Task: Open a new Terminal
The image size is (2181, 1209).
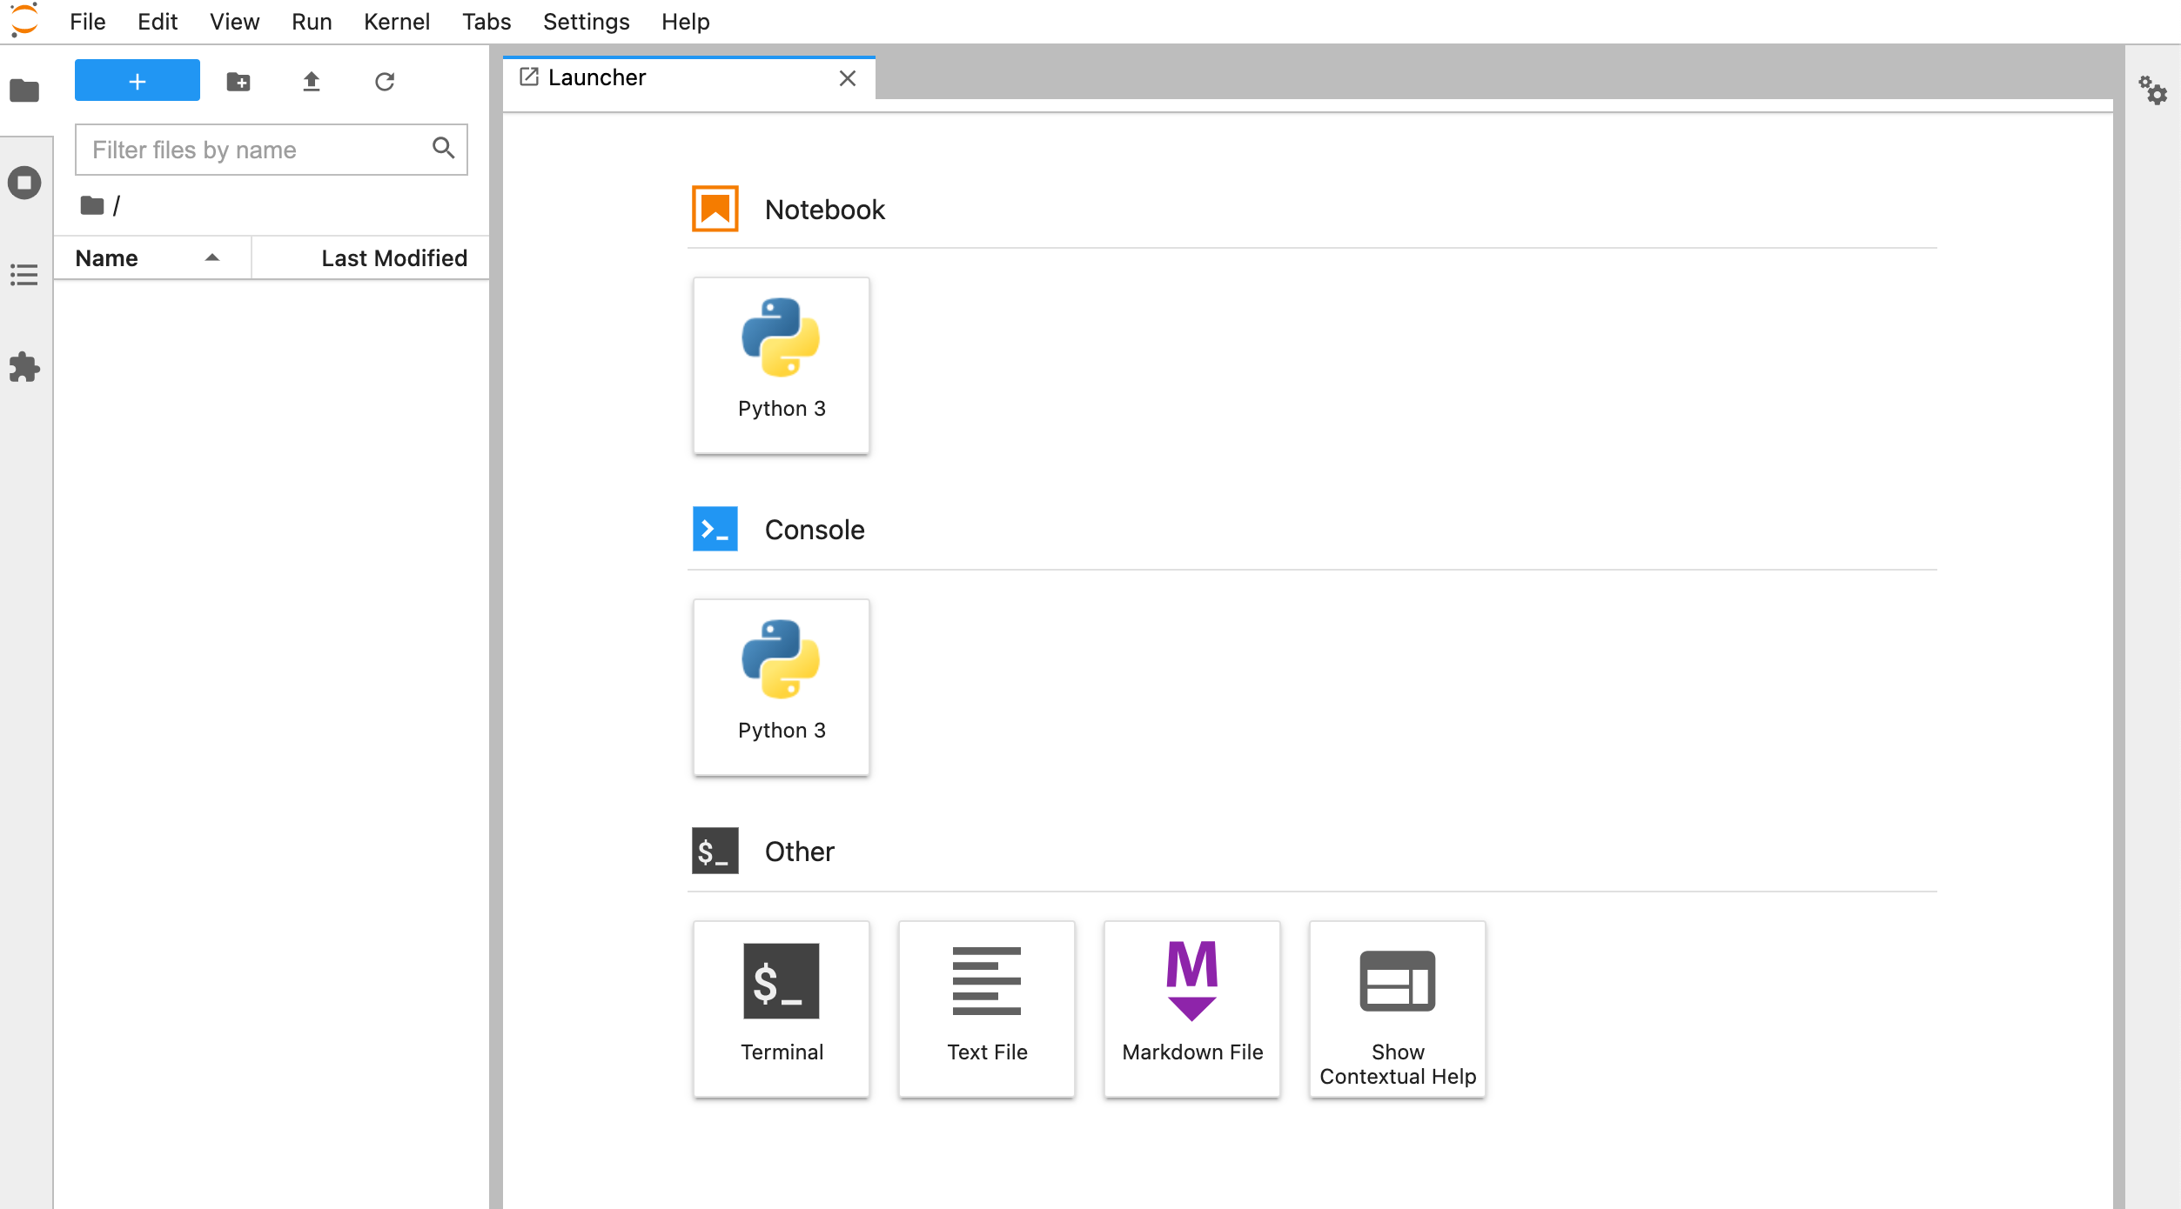Action: click(x=781, y=1008)
